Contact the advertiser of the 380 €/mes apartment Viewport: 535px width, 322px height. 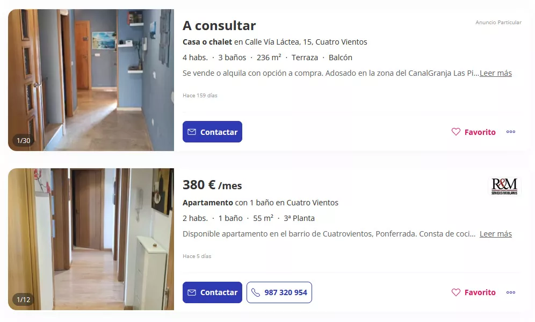tap(212, 292)
